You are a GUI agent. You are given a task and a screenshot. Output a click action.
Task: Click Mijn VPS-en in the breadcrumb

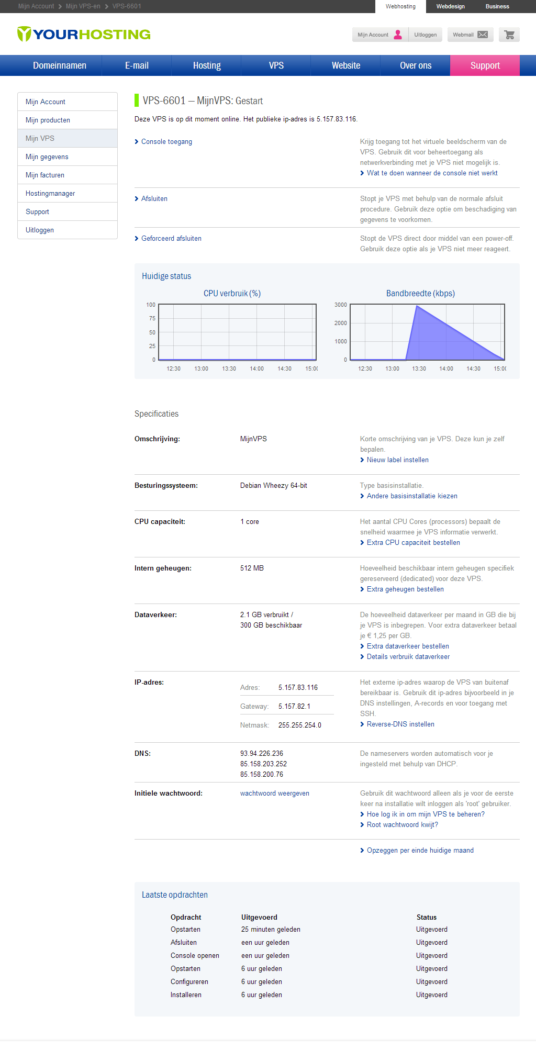coord(83,6)
